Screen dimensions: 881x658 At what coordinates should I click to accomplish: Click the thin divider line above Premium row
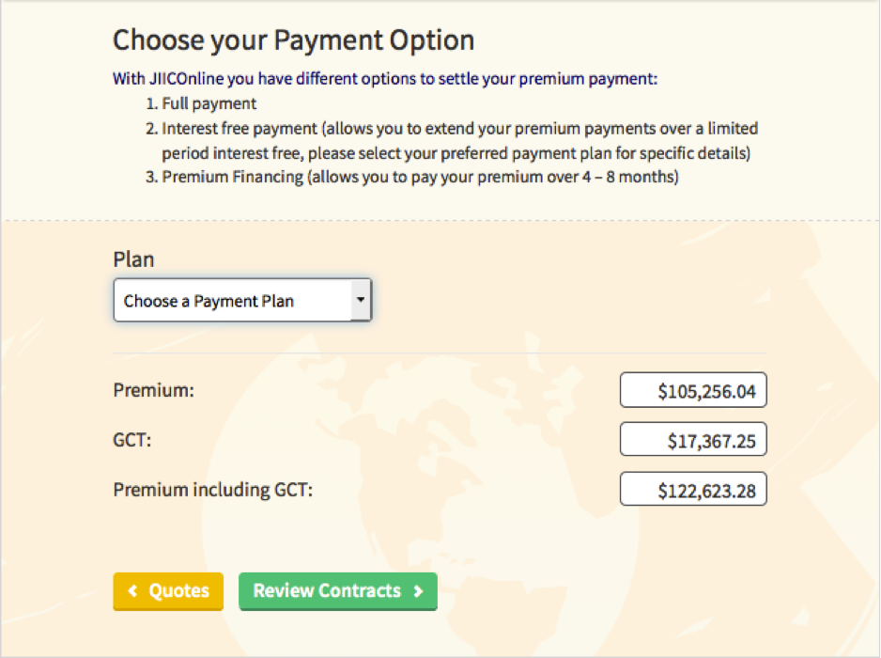440,354
